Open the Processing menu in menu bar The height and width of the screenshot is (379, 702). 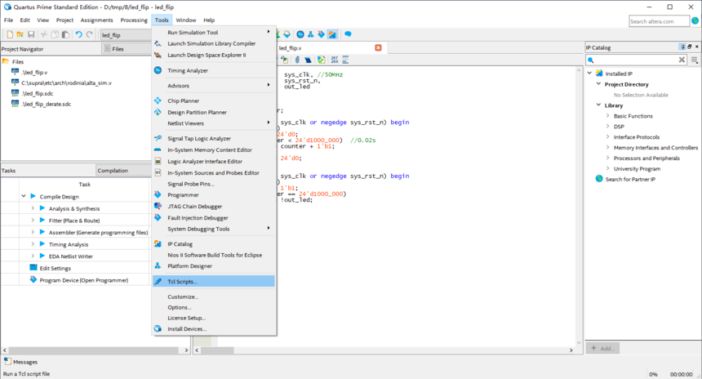[134, 20]
